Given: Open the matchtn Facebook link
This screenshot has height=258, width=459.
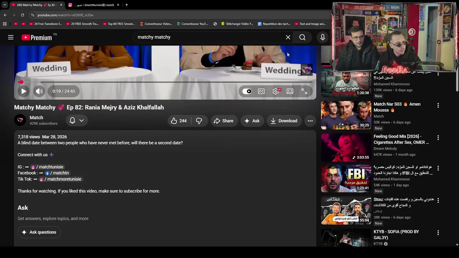Looking at the screenshot, I should pos(57,173).
